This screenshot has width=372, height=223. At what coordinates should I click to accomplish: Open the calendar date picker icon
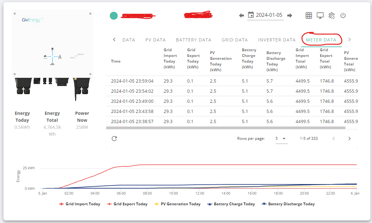(251, 15)
